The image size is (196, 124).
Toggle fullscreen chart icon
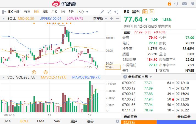click(x=109, y=12)
